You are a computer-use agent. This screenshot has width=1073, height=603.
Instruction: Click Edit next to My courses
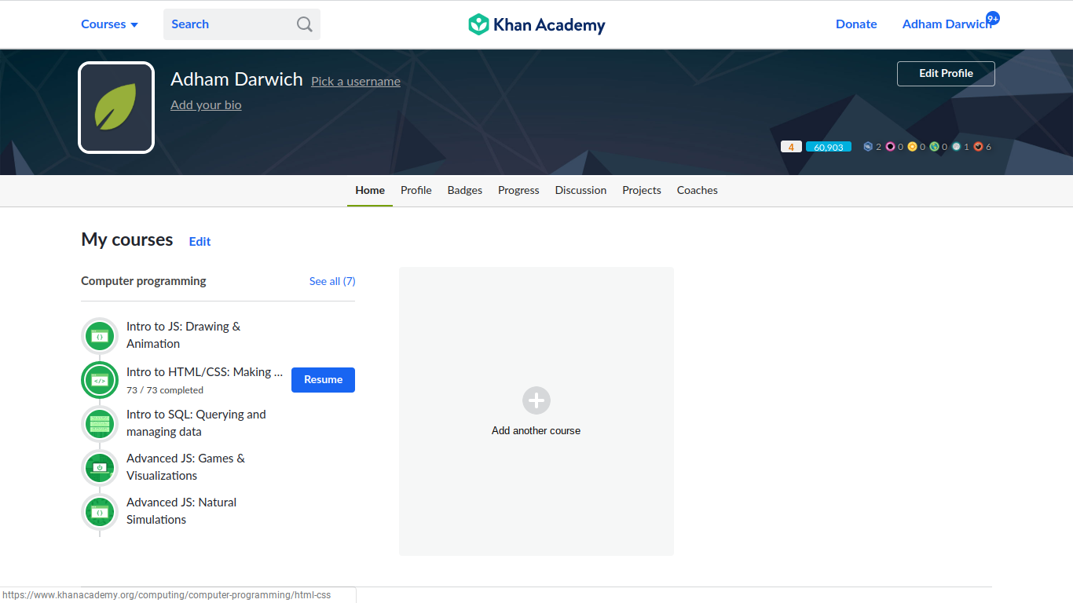[200, 242]
